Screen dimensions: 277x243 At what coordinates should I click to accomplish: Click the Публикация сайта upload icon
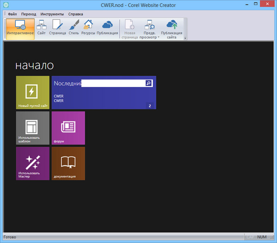172,29
